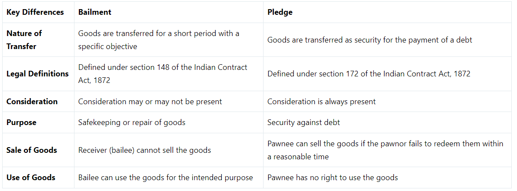Click the 'Key Differences' column header

[35, 12]
